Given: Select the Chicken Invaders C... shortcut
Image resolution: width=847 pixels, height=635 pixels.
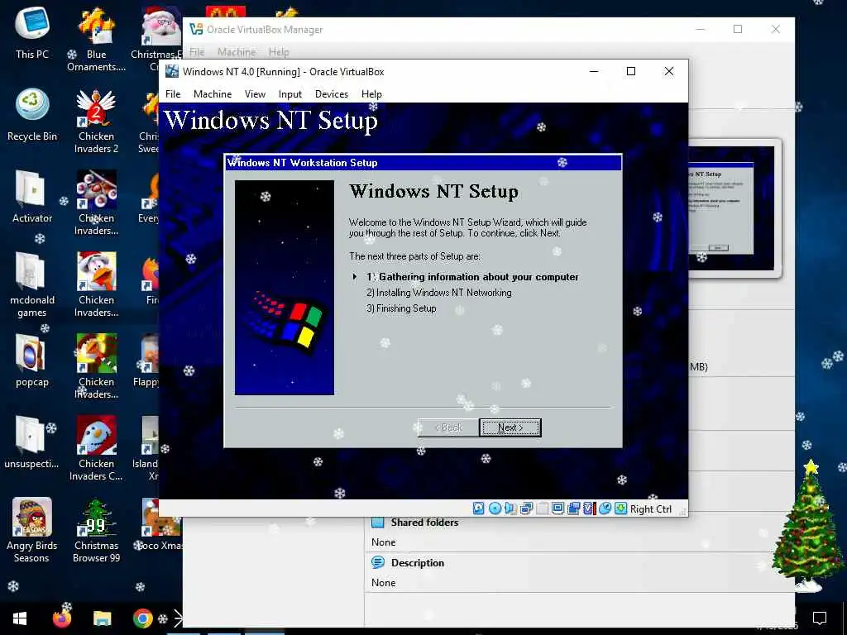Looking at the screenshot, I should (96, 448).
